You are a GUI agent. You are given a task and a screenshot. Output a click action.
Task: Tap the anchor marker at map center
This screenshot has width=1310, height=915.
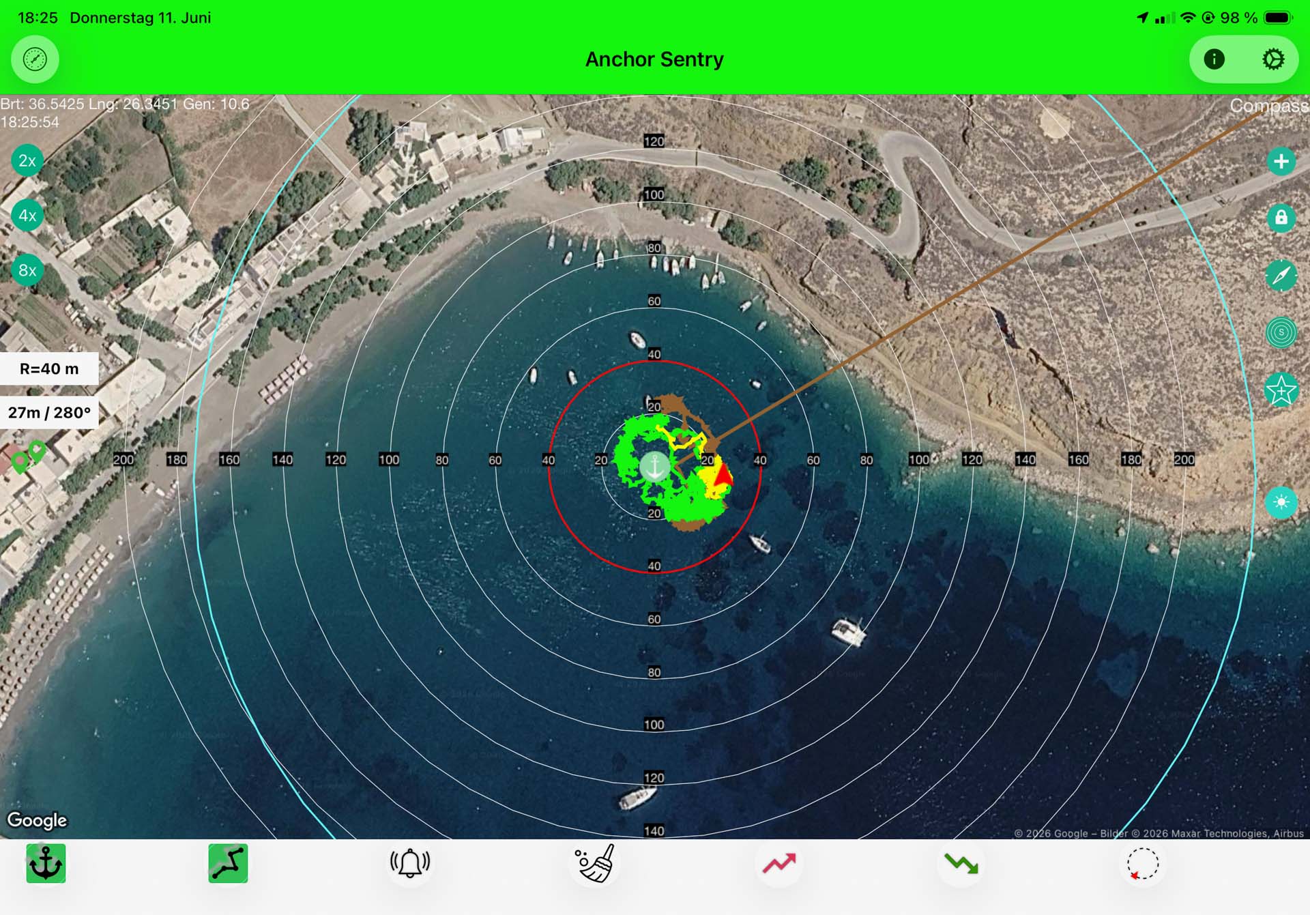[655, 467]
